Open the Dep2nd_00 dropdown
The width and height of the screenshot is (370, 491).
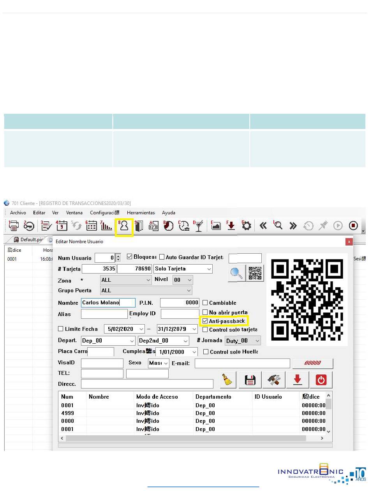coord(164,341)
